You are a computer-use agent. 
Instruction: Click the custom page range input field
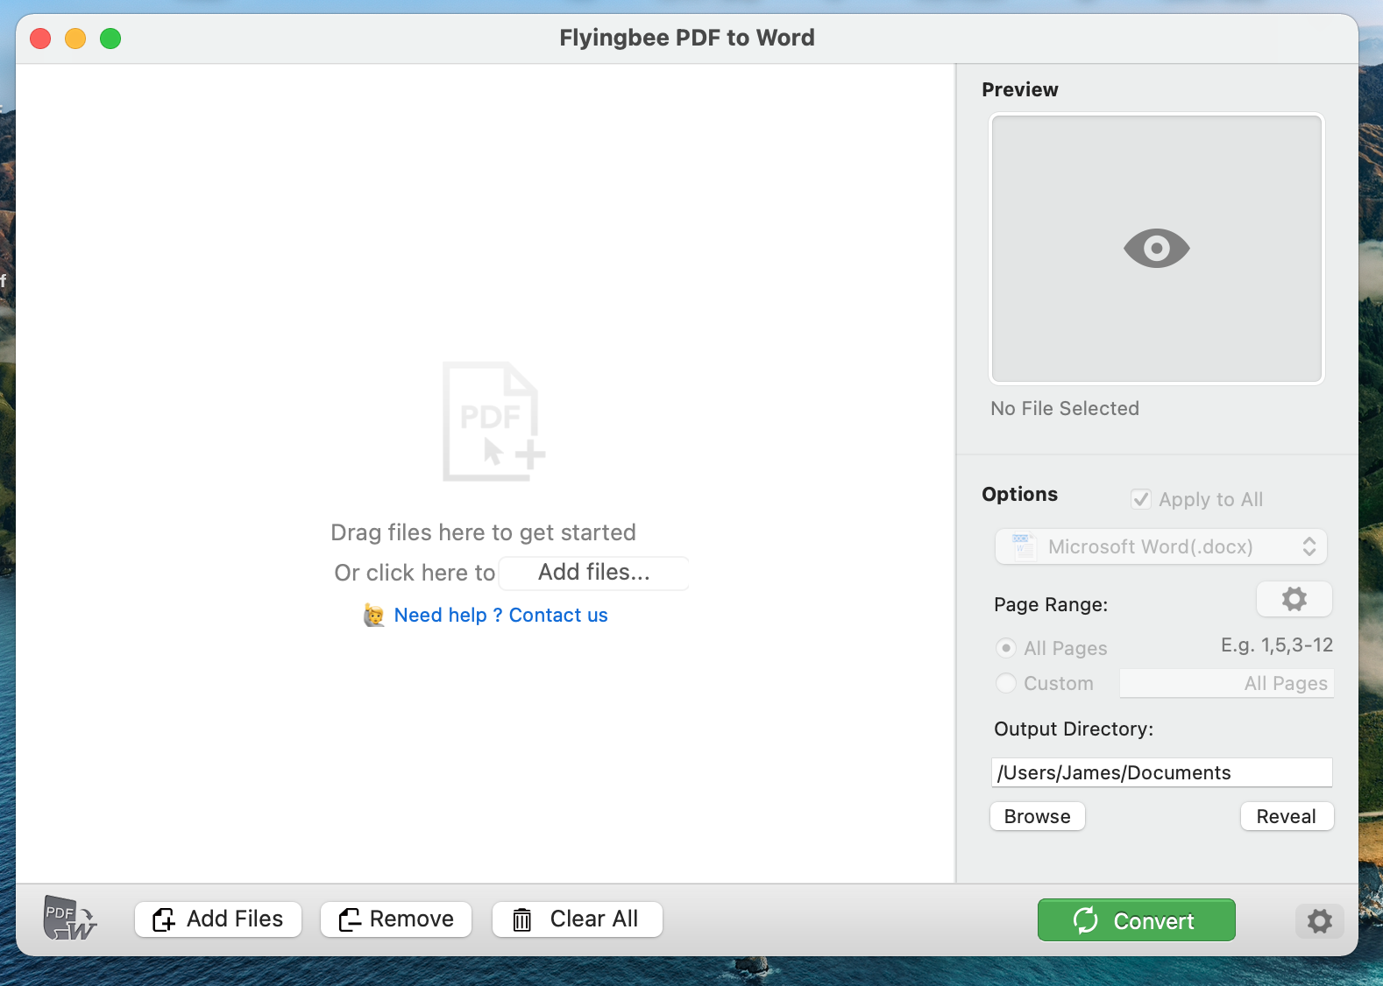[x=1227, y=684]
